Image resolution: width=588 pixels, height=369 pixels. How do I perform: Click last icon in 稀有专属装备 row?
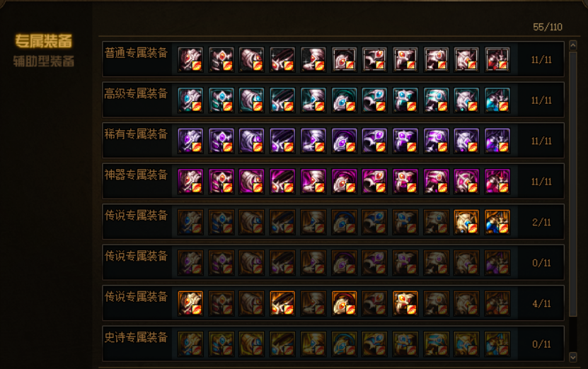(497, 141)
